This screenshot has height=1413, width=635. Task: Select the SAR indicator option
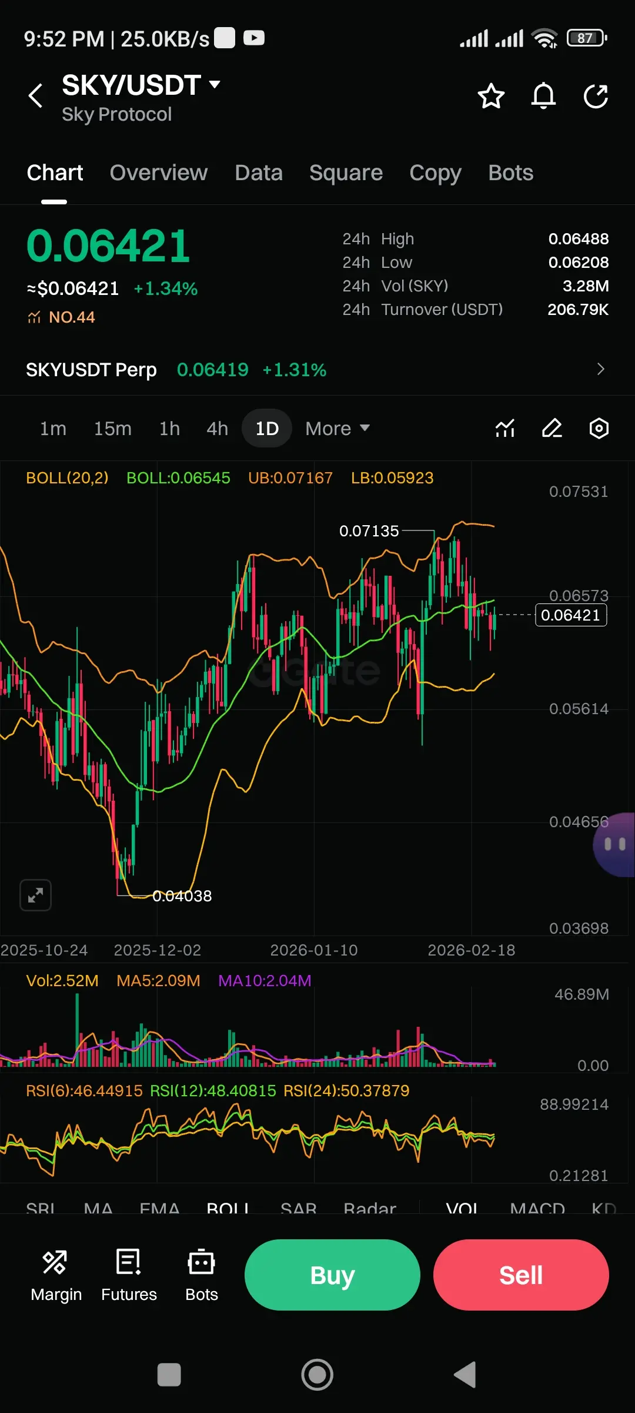[x=299, y=1209]
